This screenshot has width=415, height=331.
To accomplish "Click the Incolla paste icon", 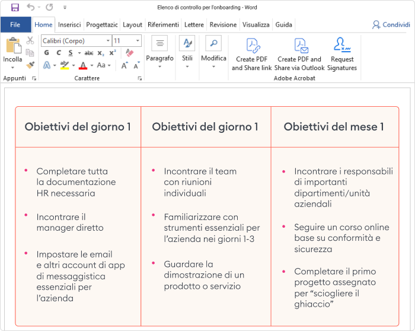I will 14,45.
